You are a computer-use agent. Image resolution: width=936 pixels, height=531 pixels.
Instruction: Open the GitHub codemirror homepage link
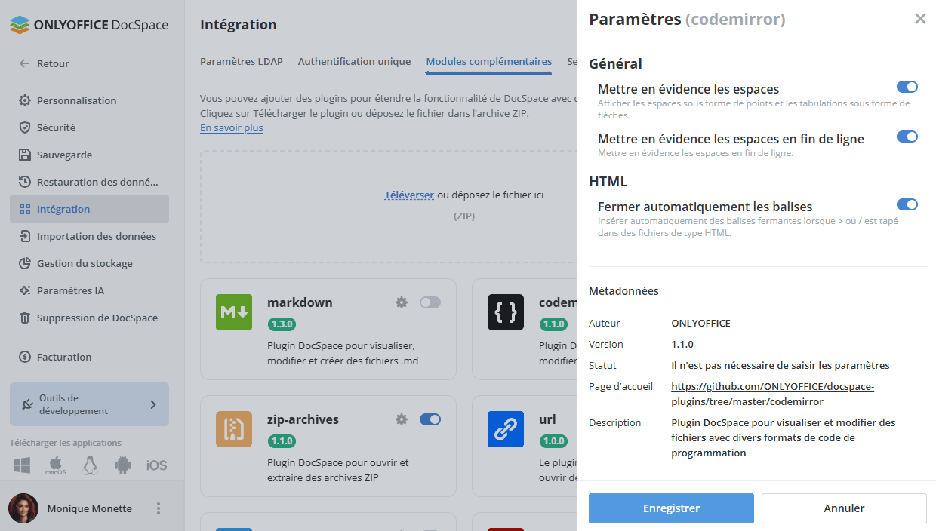[x=772, y=394]
